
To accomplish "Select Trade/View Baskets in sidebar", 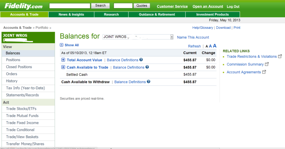I will (x=28, y=137).
